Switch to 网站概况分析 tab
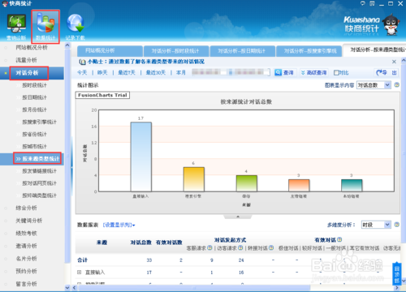Viewport: 406px width, 292px height. tap(110, 51)
